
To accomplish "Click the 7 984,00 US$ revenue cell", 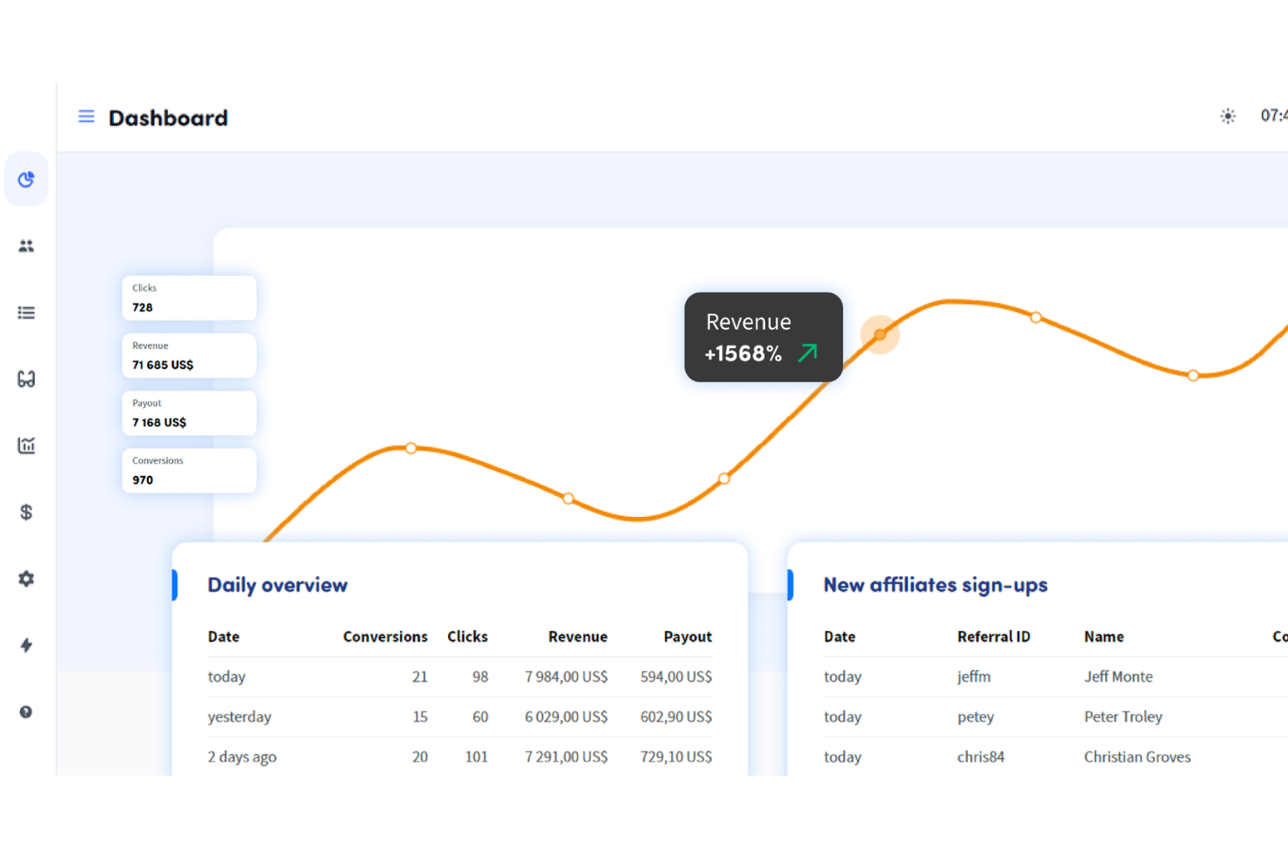I will click(567, 676).
